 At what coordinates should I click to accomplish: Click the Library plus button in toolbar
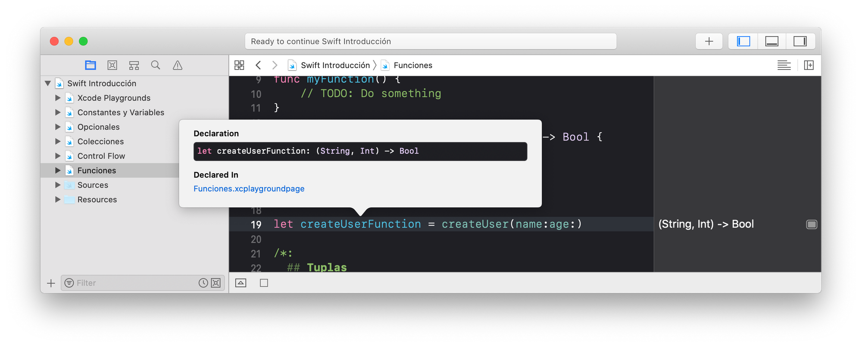point(709,41)
